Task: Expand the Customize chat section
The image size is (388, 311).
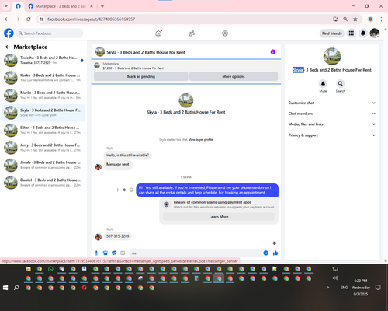Action: pos(332,103)
